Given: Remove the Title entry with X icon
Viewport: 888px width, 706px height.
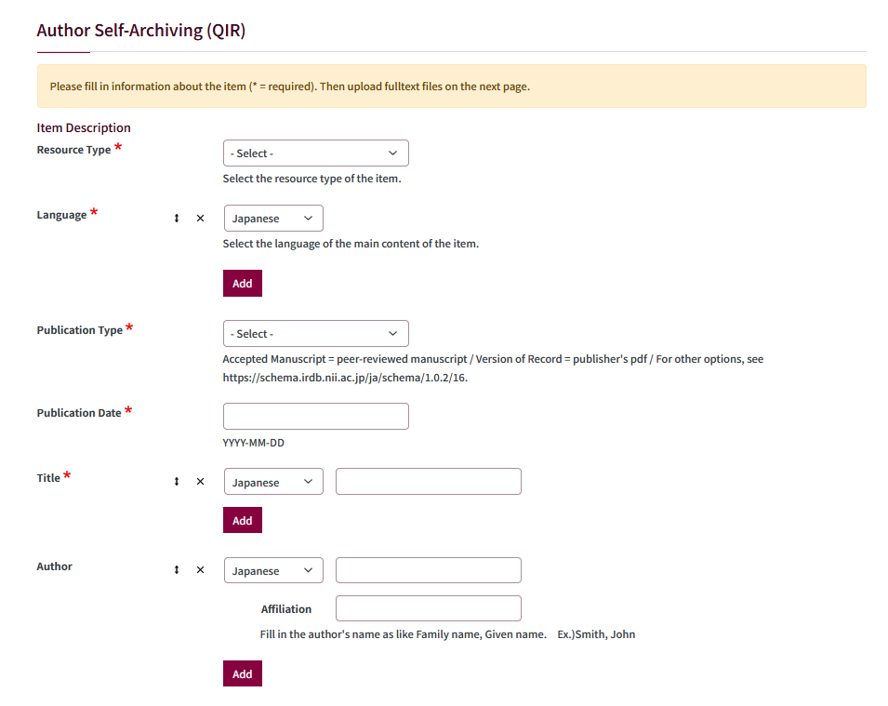Looking at the screenshot, I should pos(201,481).
